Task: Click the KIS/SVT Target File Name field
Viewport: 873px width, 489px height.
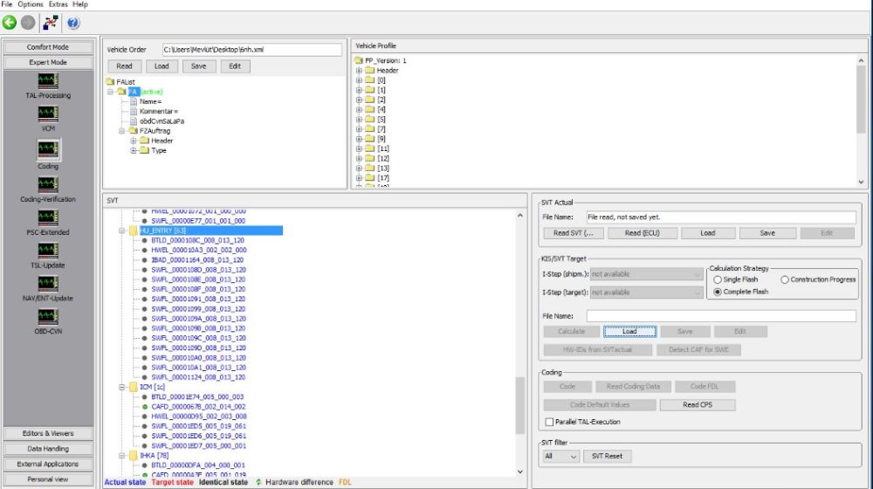Action: [720, 316]
